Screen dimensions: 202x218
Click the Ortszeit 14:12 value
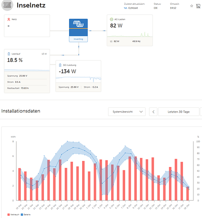pos(173,8)
